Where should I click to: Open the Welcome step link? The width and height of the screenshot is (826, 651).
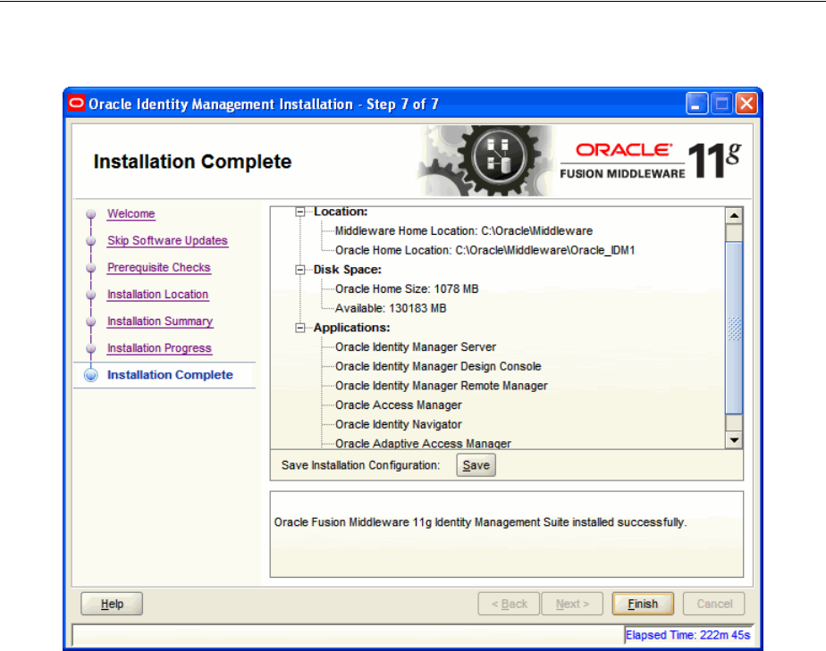[x=131, y=213]
